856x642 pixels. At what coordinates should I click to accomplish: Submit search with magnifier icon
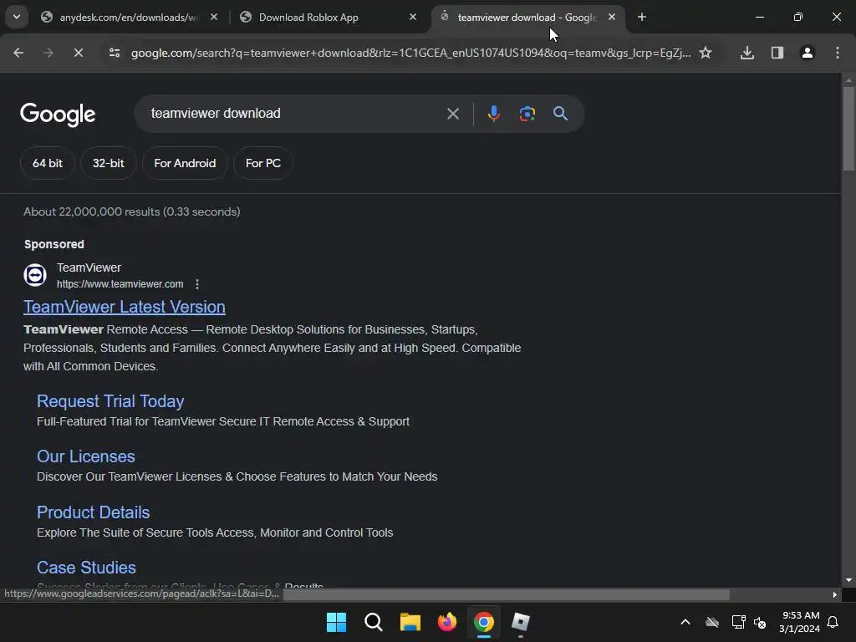coord(561,114)
